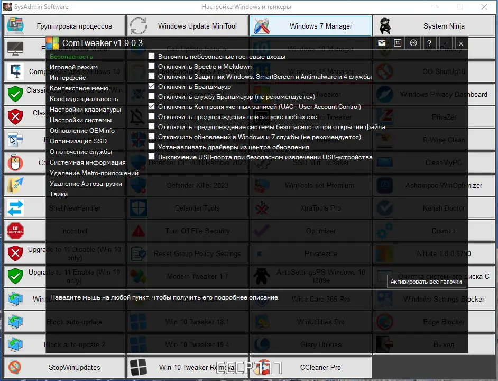Viewport: 498px width, 381px height.
Task: Open ComTweaker settings via the gear icon
Action: [413, 43]
